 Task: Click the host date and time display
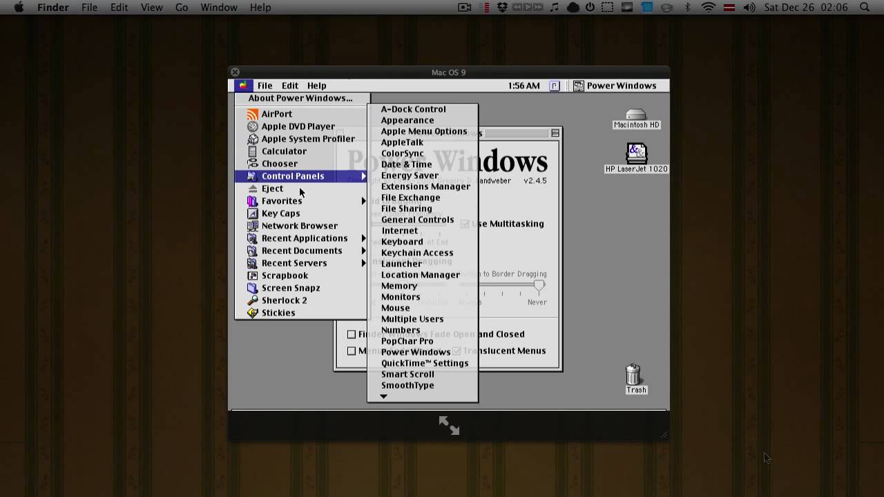coord(806,8)
